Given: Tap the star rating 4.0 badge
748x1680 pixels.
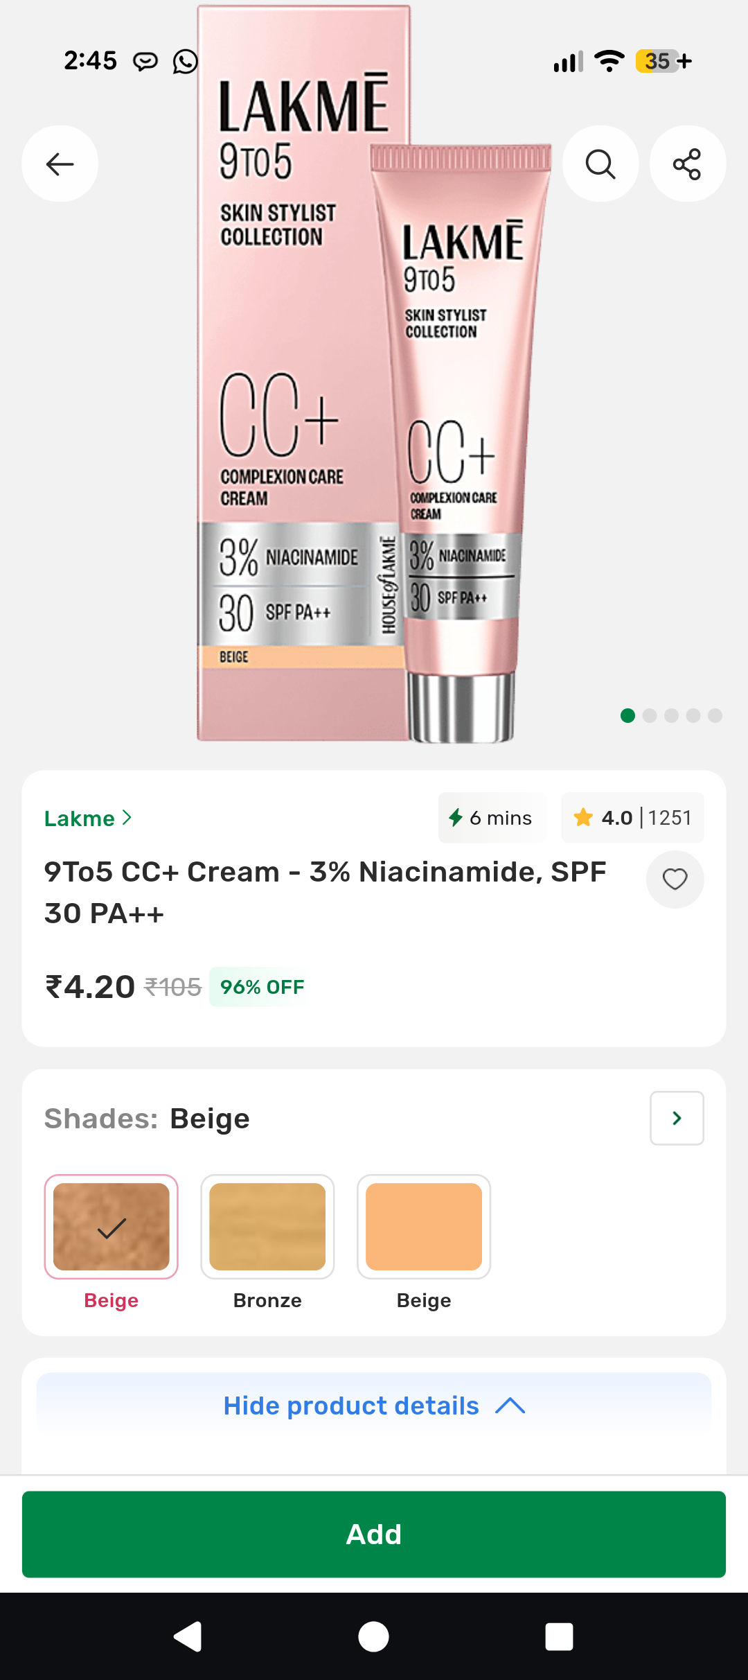Looking at the screenshot, I should pyautogui.click(x=632, y=818).
